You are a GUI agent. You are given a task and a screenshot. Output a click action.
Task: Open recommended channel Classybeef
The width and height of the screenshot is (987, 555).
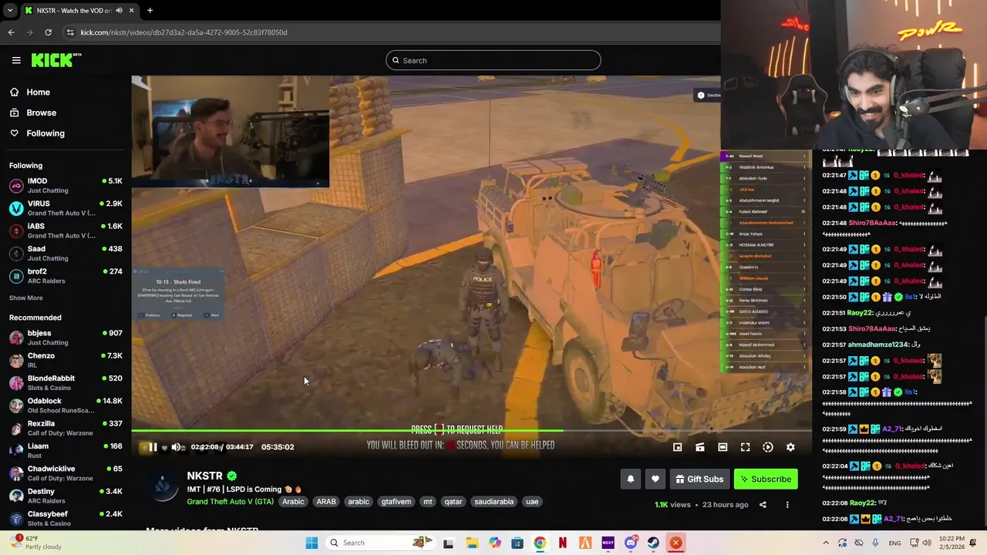[66, 518]
